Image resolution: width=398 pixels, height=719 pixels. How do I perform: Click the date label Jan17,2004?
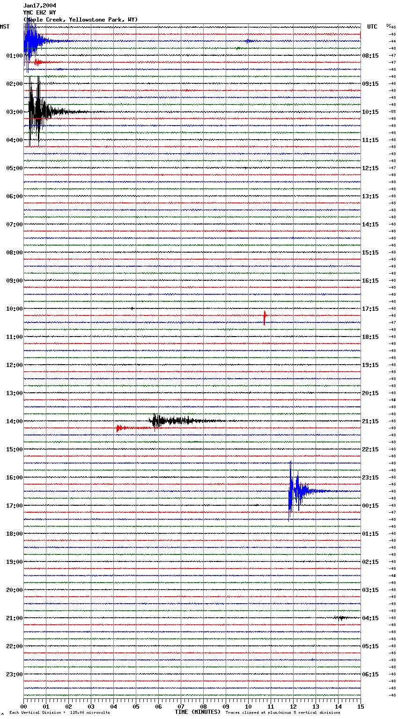pyautogui.click(x=40, y=6)
